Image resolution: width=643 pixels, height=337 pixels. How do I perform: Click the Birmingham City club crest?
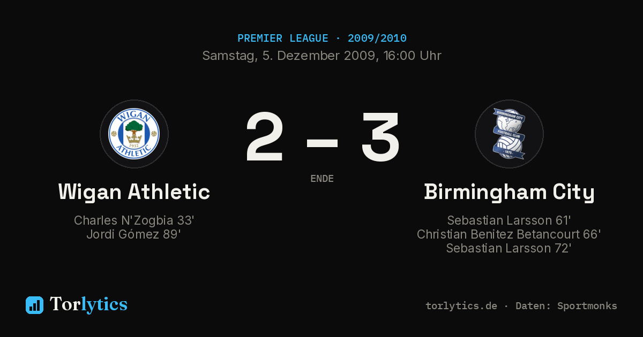coord(509,134)
